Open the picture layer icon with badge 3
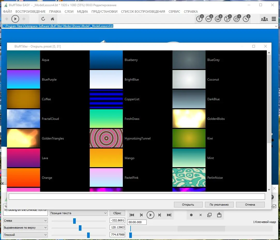This screenshot has height=240, width=280. point(218,19)
